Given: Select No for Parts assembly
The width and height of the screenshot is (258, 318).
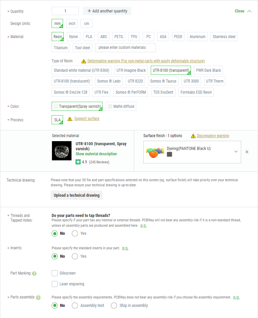Looking at the screenshot, I should click(x=55, y=306).
